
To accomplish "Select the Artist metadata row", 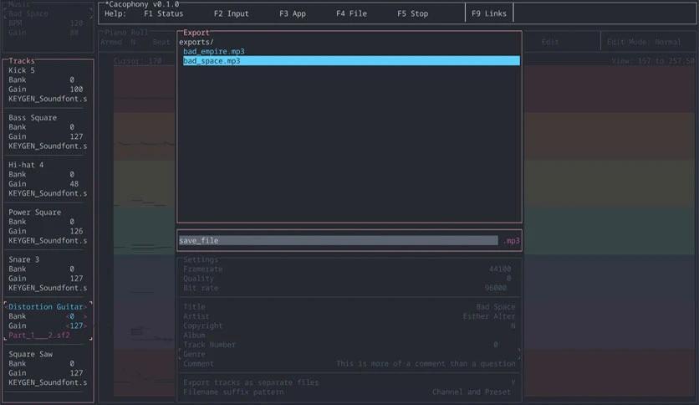I will pyautogui.click(x=349, y=316).
